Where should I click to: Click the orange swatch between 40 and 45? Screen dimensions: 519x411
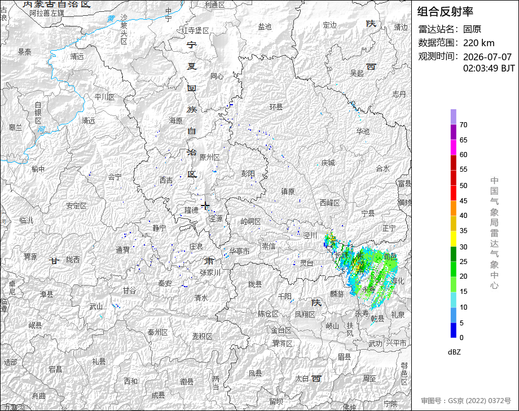(454, 208)
